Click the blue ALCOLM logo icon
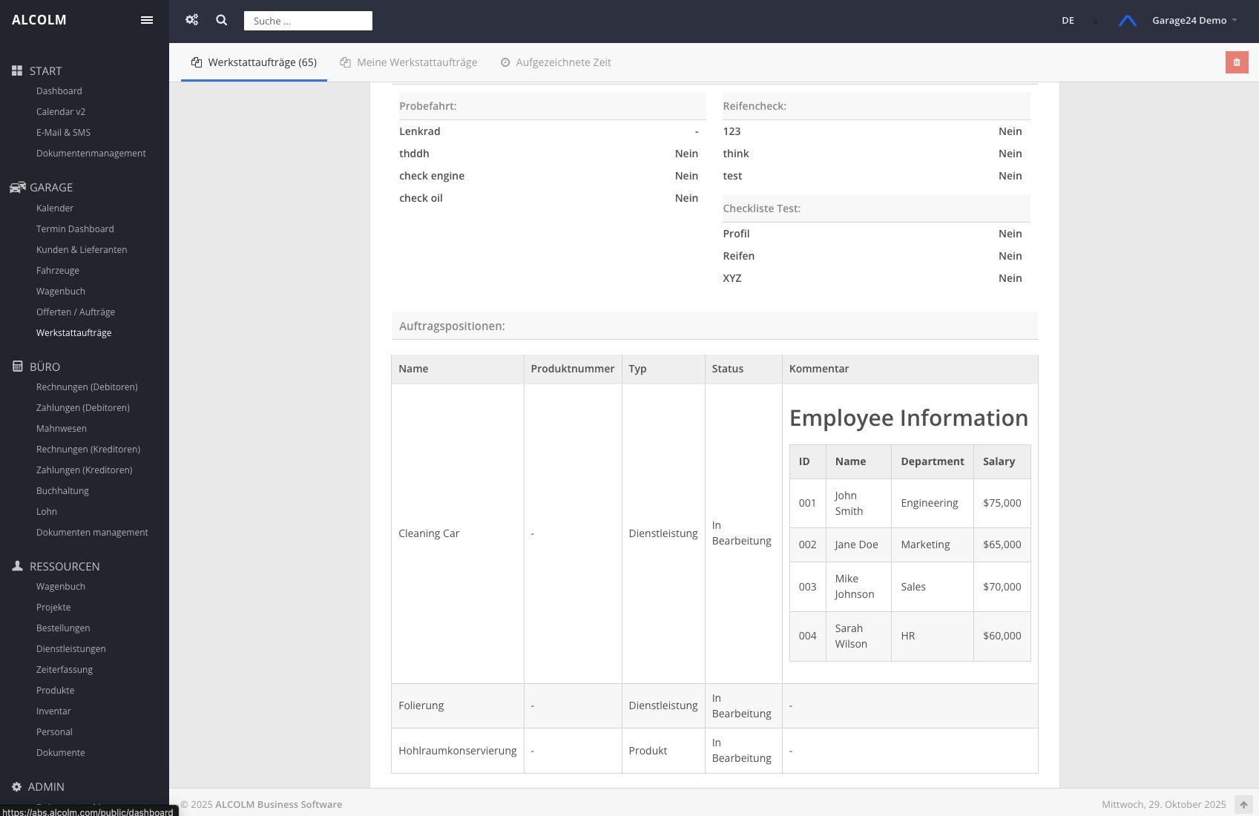The width and height of the screenshot is (1259, 816). [1127, 21]
